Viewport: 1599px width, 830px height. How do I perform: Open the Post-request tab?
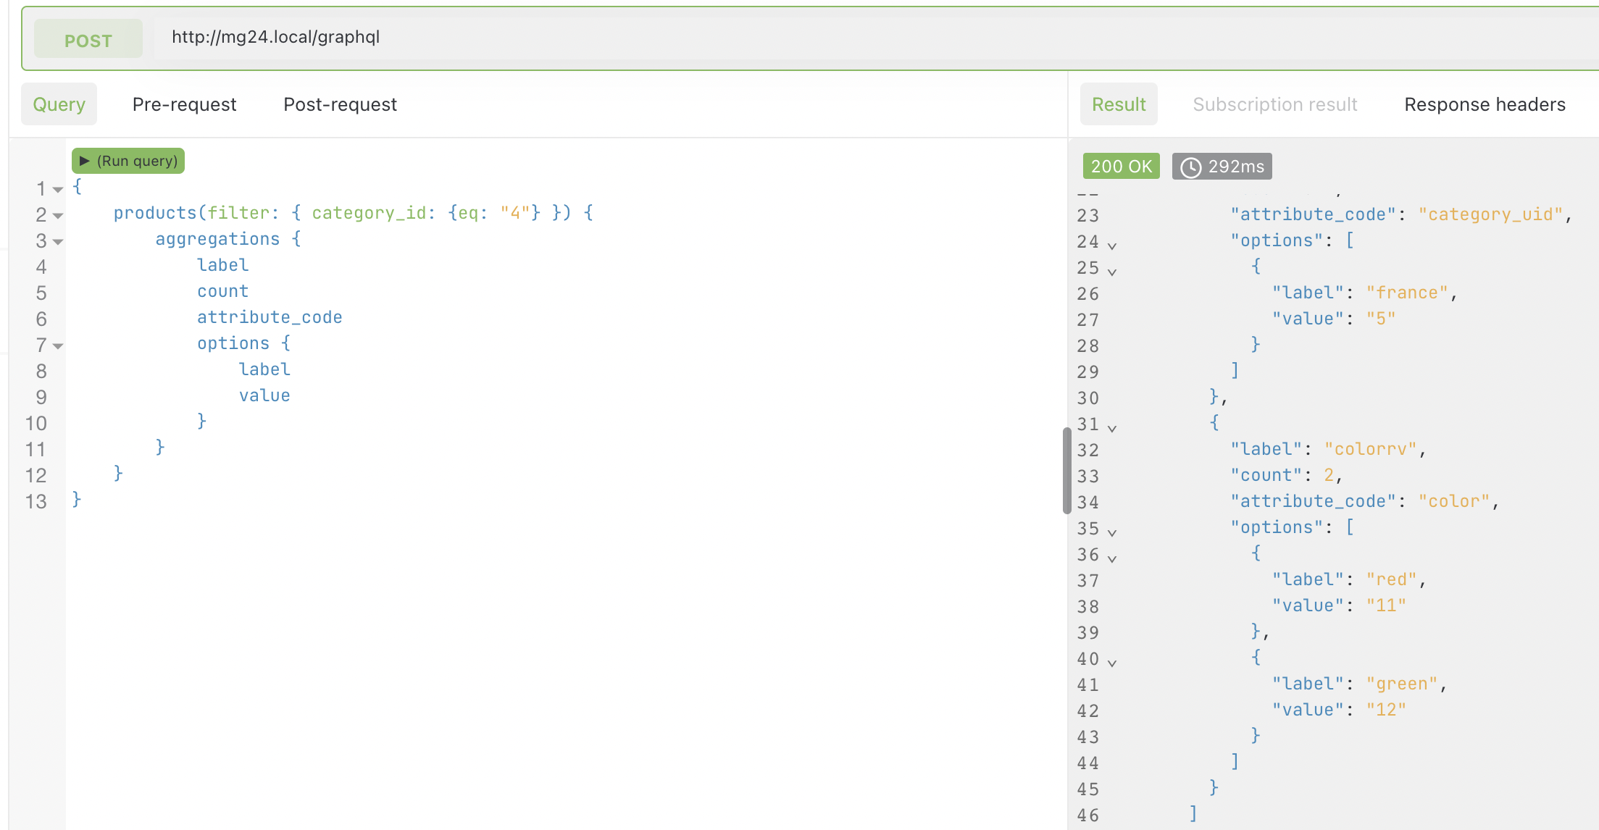[x=339, y=104]
